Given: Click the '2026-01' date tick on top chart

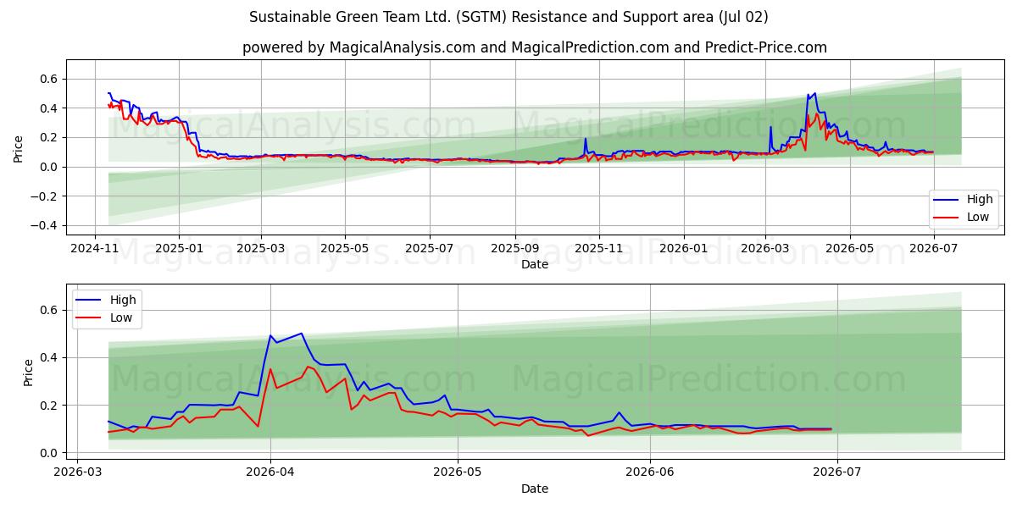Looking at the screenshot, I should 683,248.
